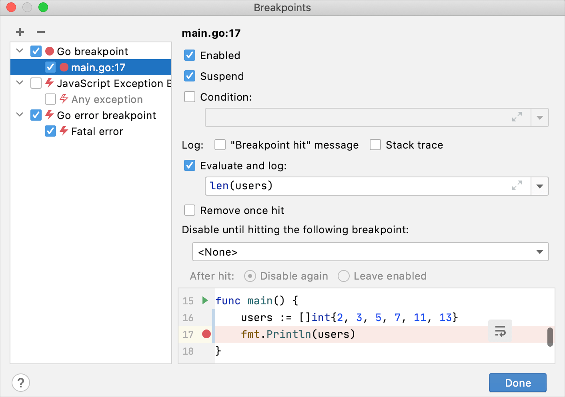Screen dimensions: 565x397
Task: Expand the Evaluate and log field editor
Action: pos(517,186)
